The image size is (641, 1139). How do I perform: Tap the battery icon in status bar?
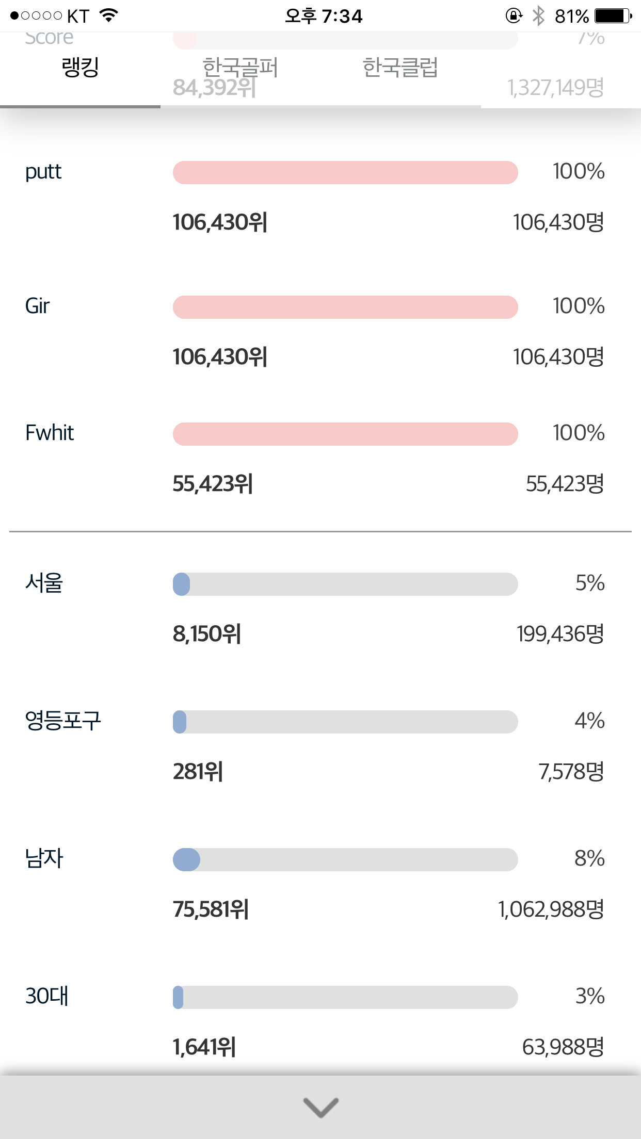[x=613, y=16]
